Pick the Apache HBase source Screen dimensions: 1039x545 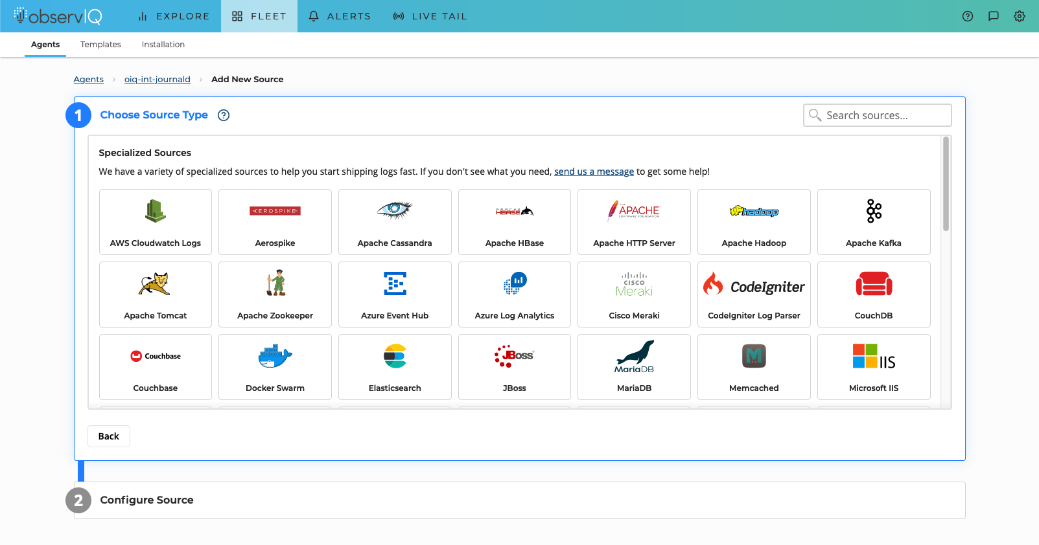pyautogui.click(x=515, y=222)
